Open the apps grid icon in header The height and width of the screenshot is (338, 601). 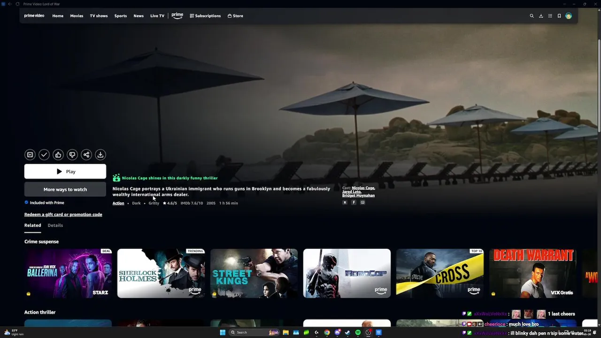click(550, 16)
